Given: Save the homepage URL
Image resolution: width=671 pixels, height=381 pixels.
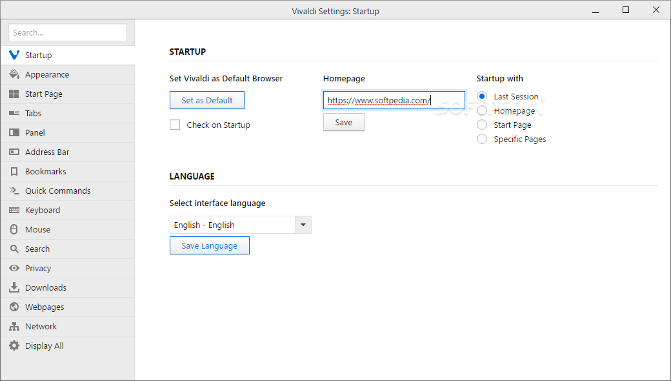Looking at the screenshot, I should (x=344, y=122).
